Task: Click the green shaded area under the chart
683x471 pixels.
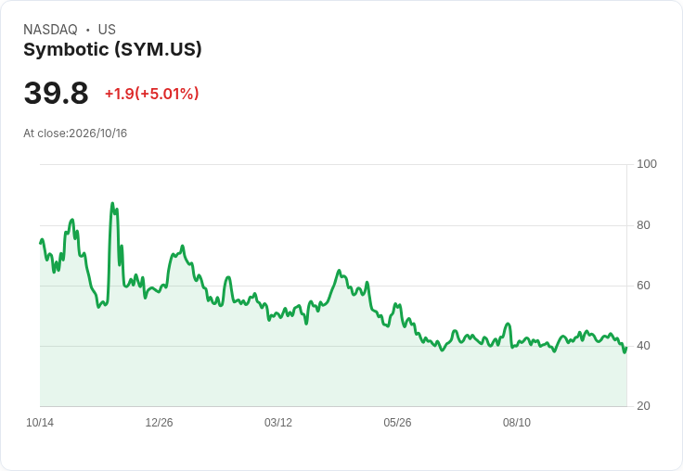Action: 333,375
